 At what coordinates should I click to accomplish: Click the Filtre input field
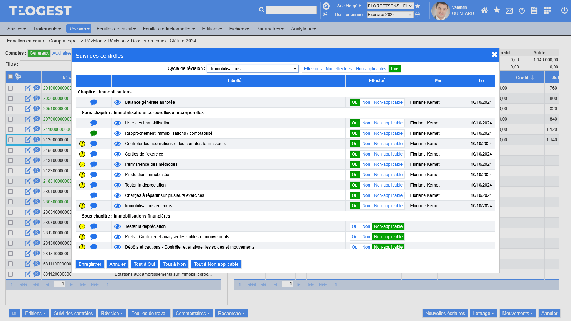(x=46, y=64)
